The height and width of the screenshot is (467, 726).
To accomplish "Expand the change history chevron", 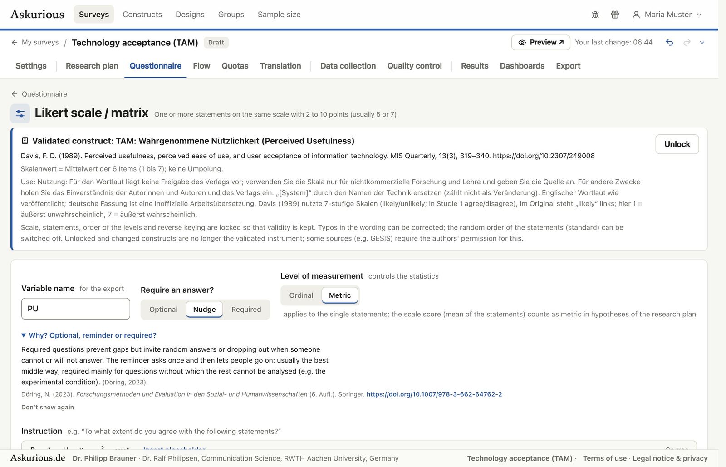I will point(702,42).
